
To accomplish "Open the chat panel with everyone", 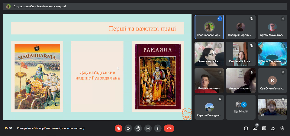I will tap(264, 128).
